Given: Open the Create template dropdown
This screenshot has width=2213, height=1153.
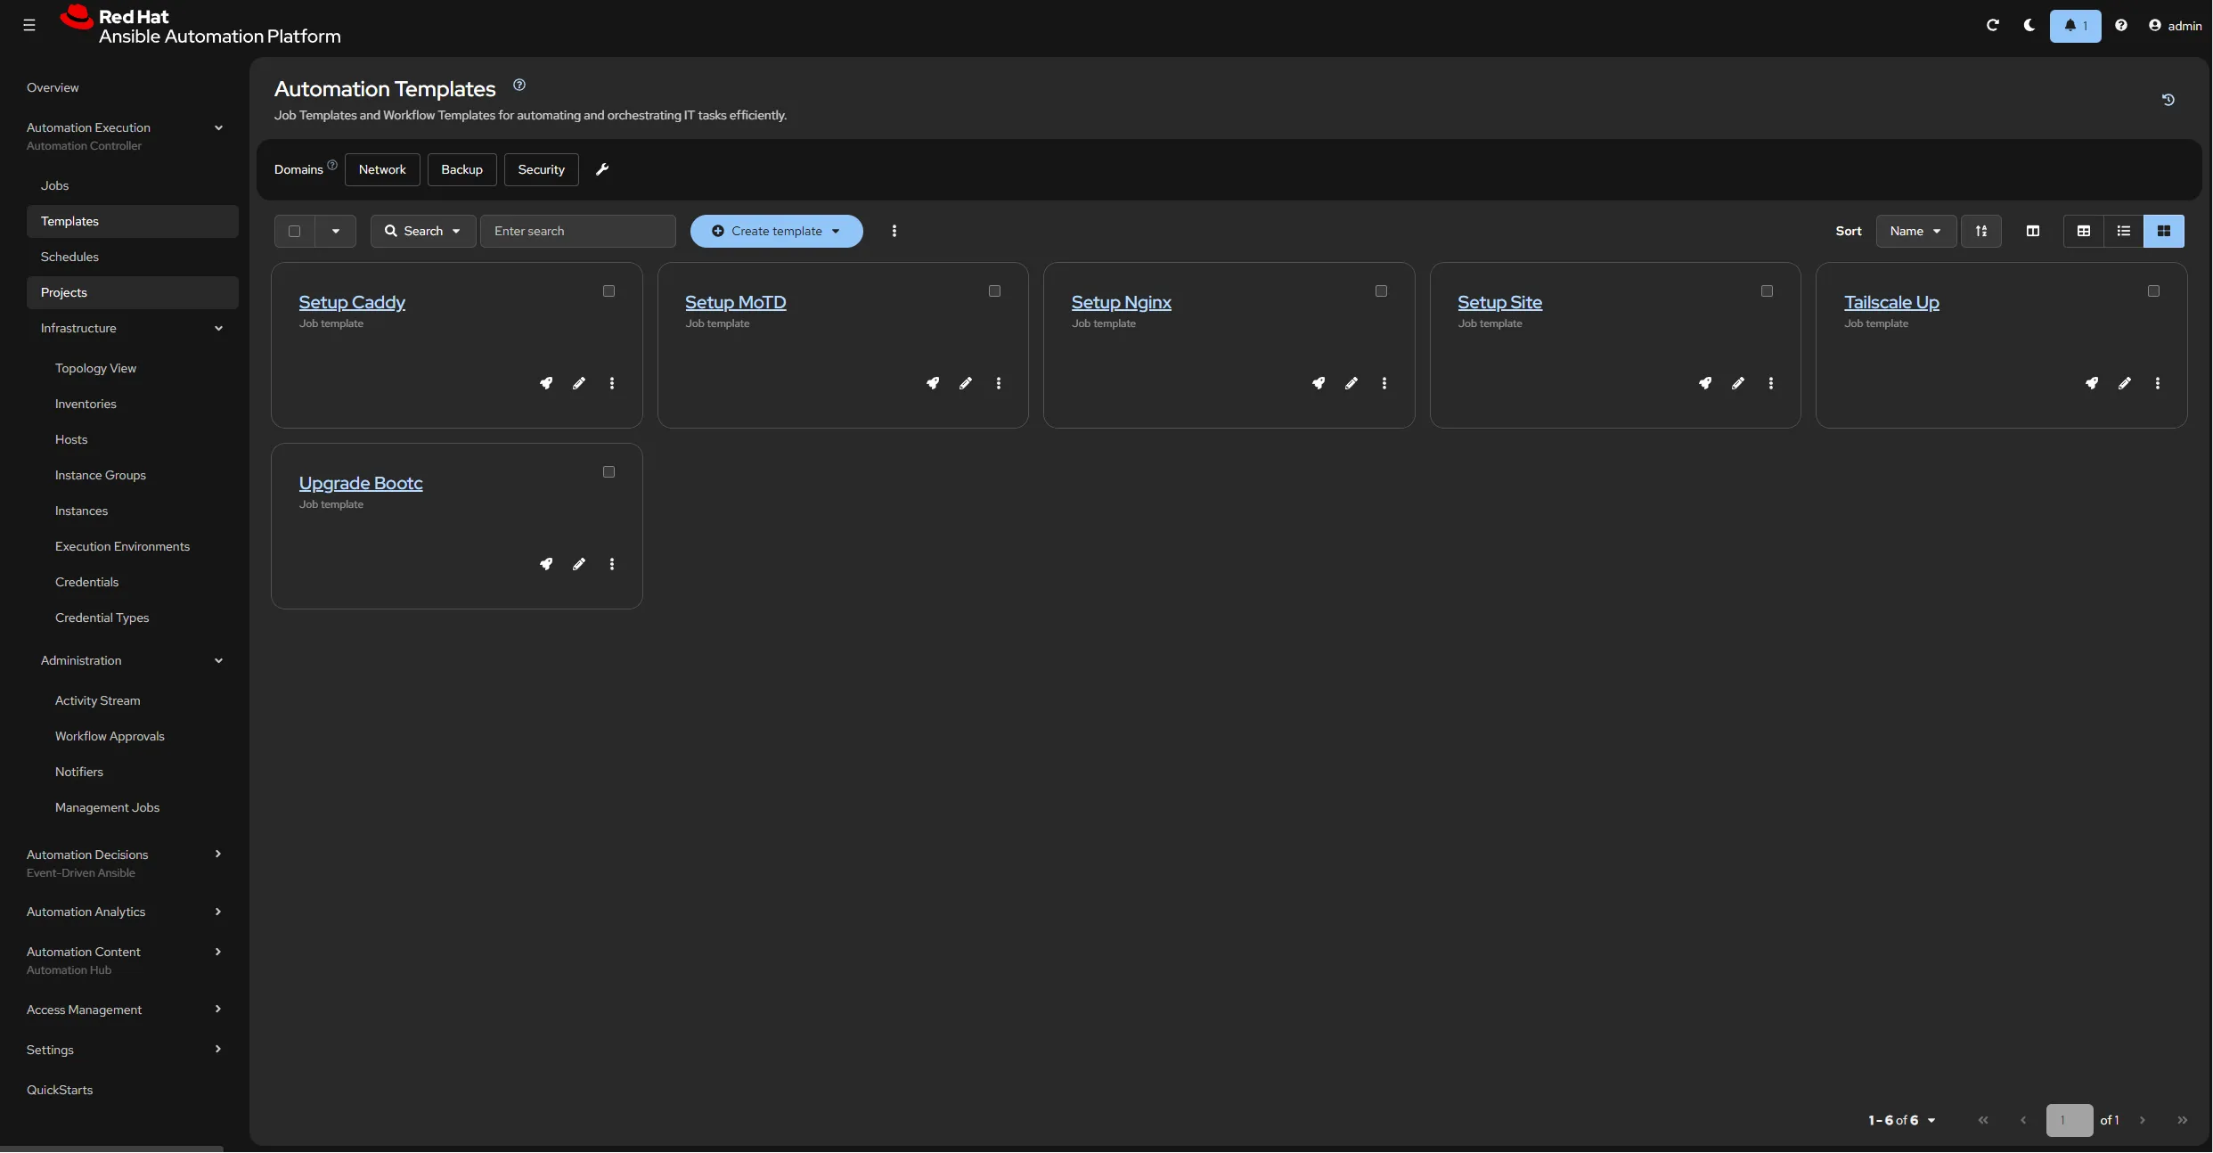Looking at the screenshot, I should (x=777, y=231).
